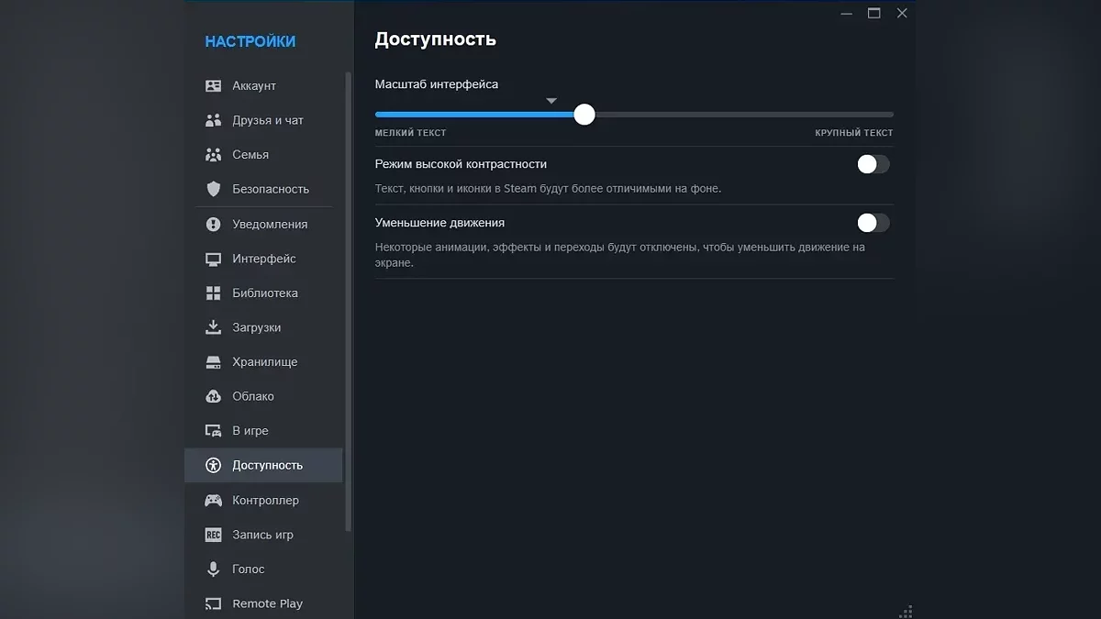The width and height of the screenshot is (1101, 619).
Task: Select Remote Play in the sidebar
Action: 267,603
